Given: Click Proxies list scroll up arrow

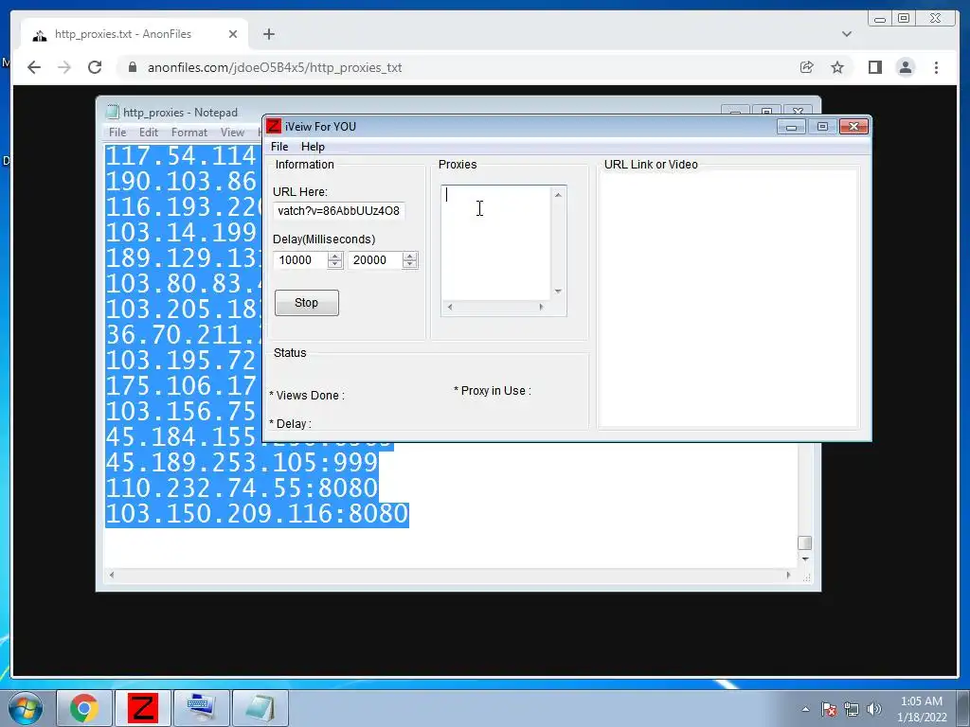Looking at the screenshot, I should 558,195.
